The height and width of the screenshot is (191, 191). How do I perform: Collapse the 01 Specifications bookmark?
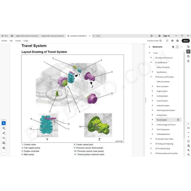(x=151, y=62)
